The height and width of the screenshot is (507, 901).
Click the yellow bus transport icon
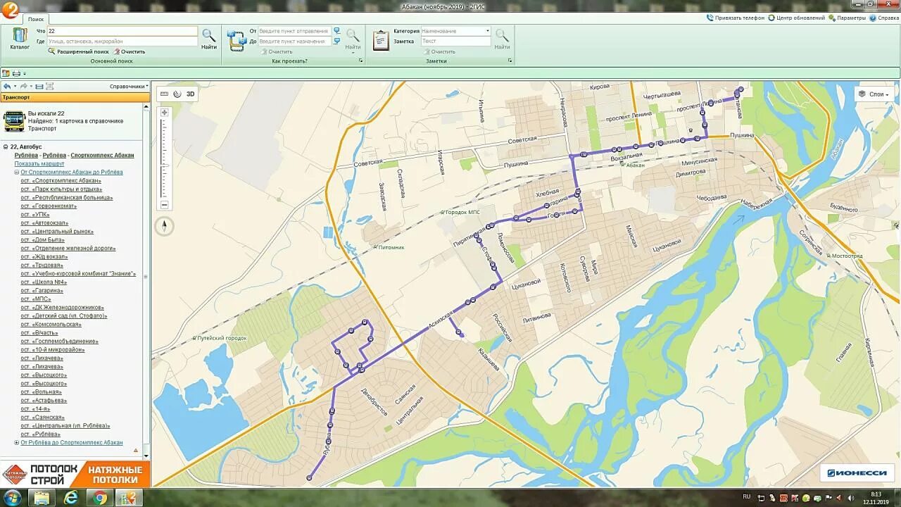coord(14,121)
